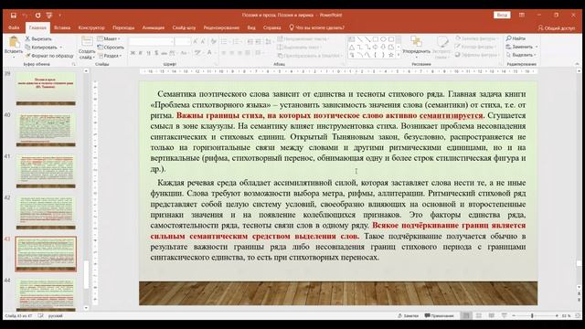
Task: Select slide 41 thumbnail
Action: [x=46, y=171]
